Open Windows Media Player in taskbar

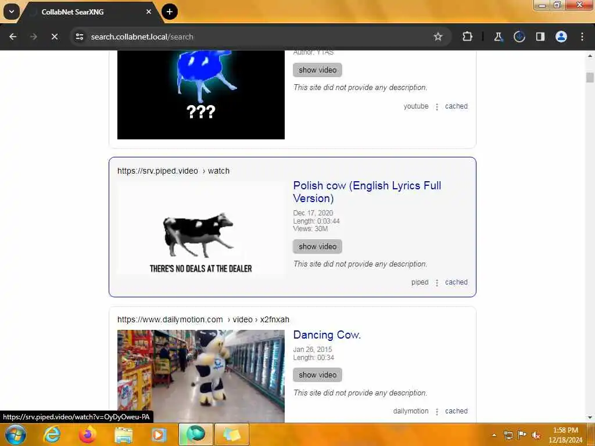[159, 434]
